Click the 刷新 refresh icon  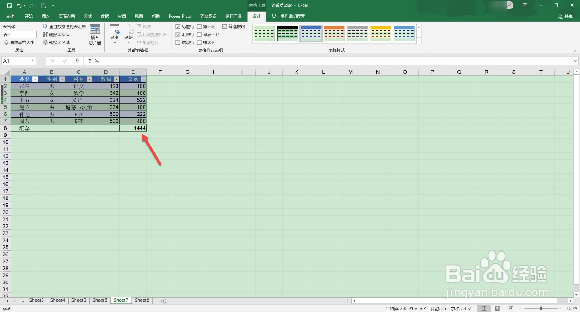pyautogui.click(x=129, y=29)
